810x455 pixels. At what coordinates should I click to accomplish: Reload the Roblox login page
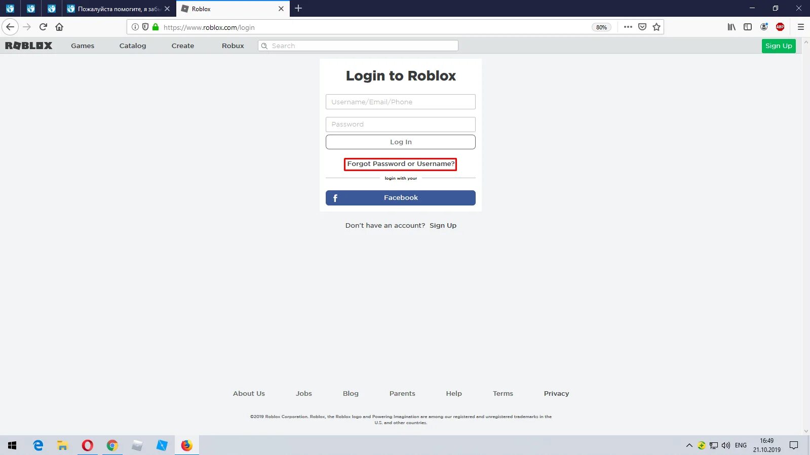[x=43, y=27]
